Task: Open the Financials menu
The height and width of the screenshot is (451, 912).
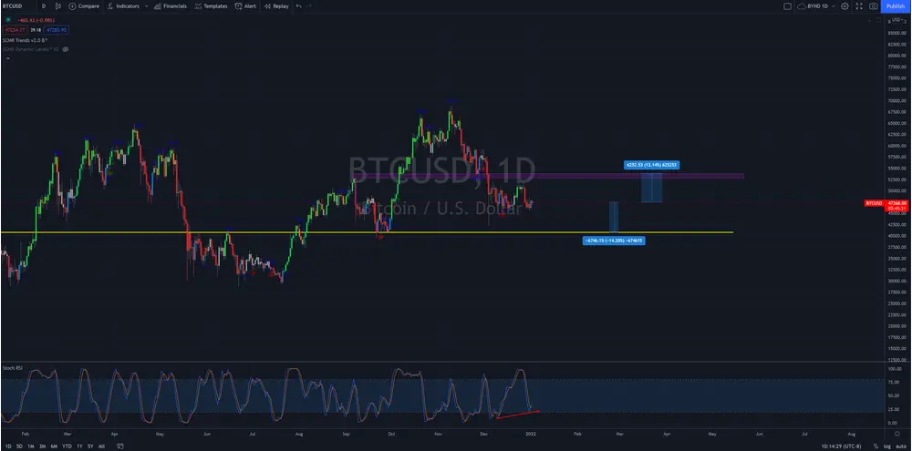Action: 171,5
